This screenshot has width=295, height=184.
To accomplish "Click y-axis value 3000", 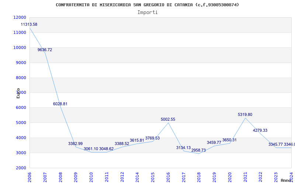I will tap(21, 153).
